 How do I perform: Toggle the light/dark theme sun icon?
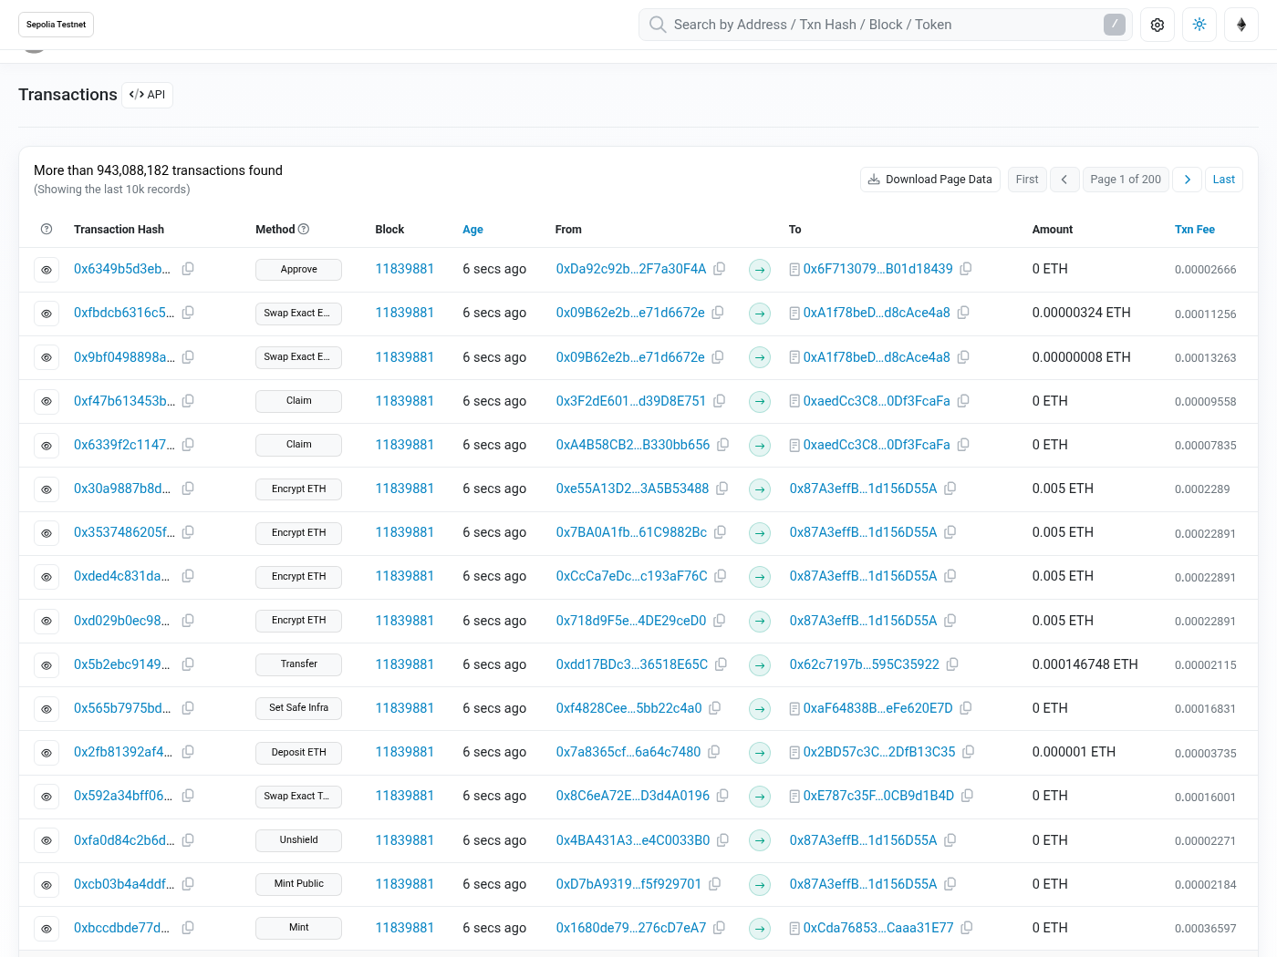coord(1199,25)
